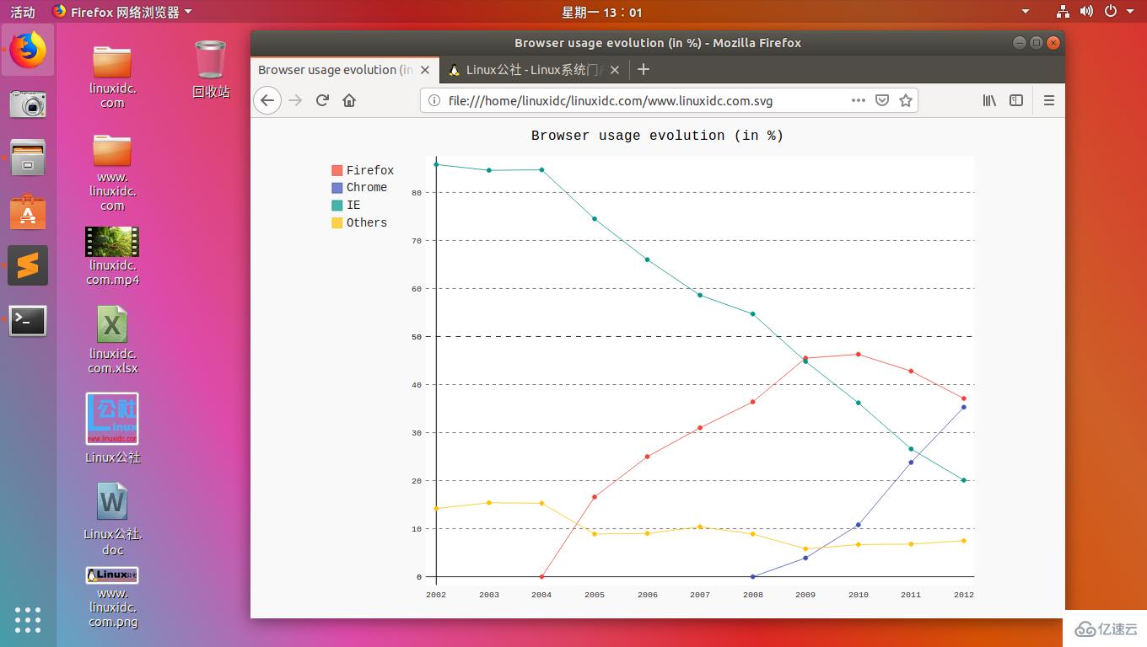Reload the current page
Viewport: 1147px width, 647px height.
click(x=322, y=100)
